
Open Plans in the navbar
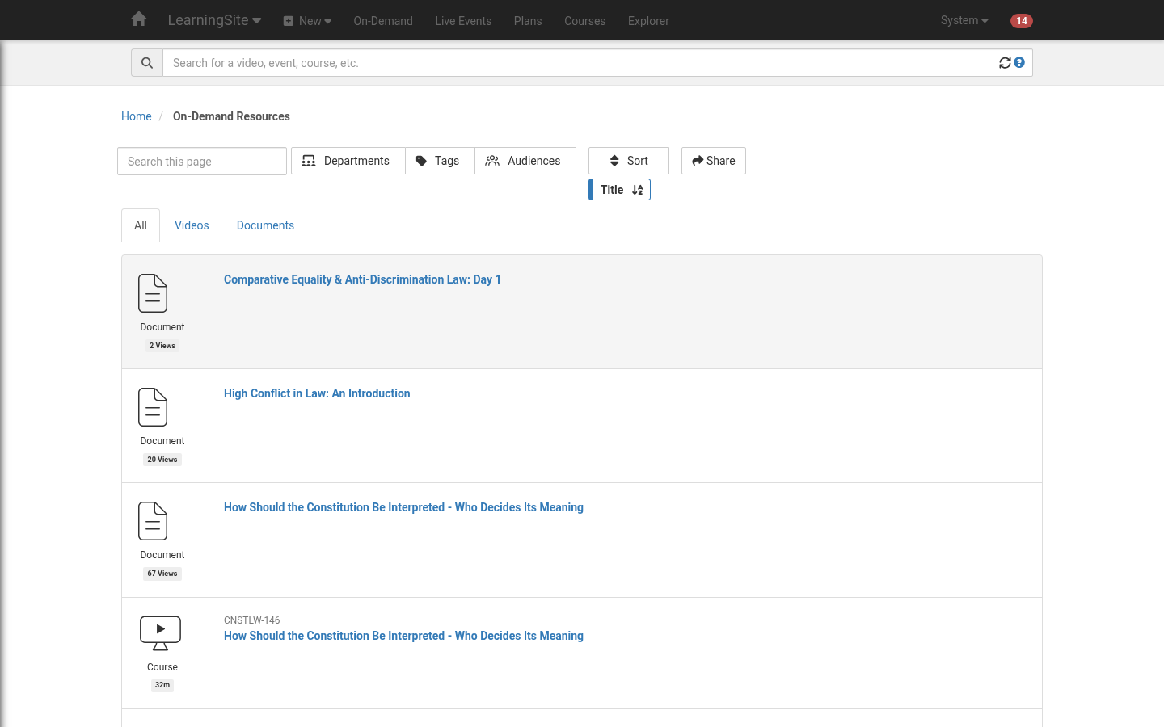528,21
